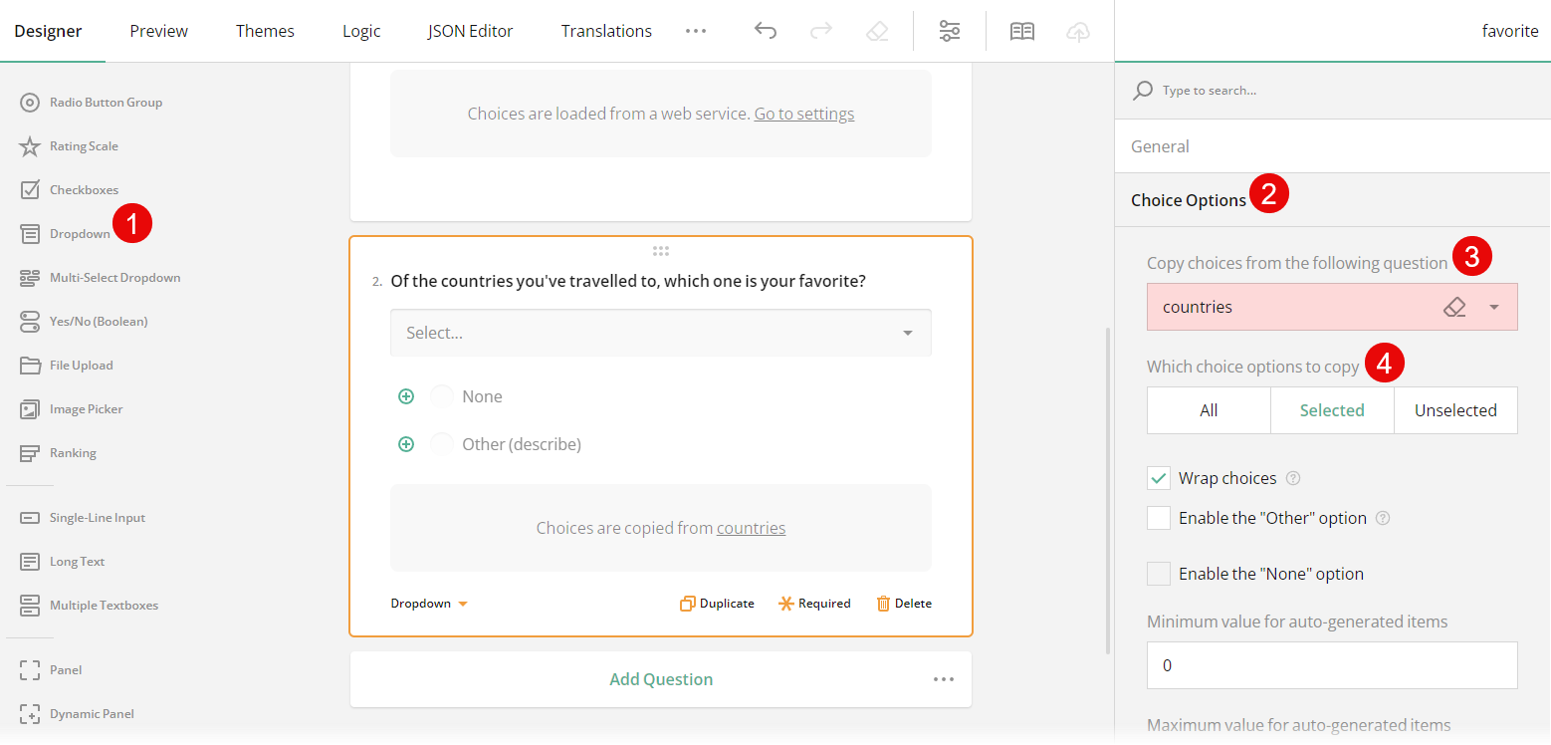Switch to the JSON Editor tab

pyautogui.click(x=470, y=31)
